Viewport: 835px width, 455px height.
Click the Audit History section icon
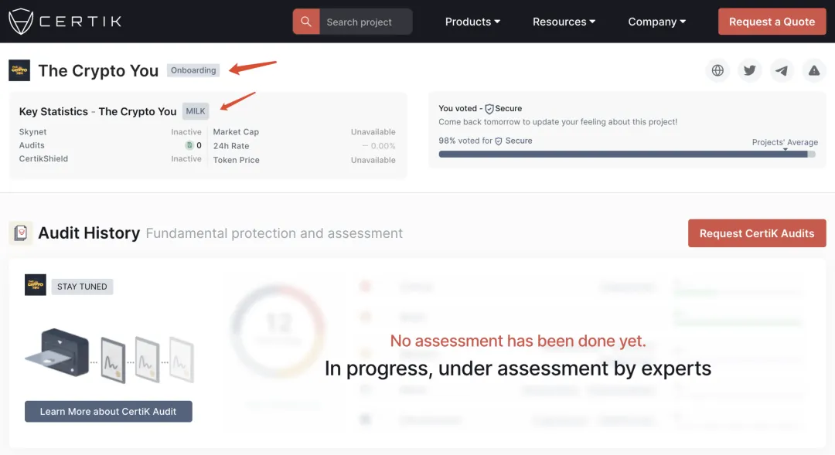pos(20,233)
